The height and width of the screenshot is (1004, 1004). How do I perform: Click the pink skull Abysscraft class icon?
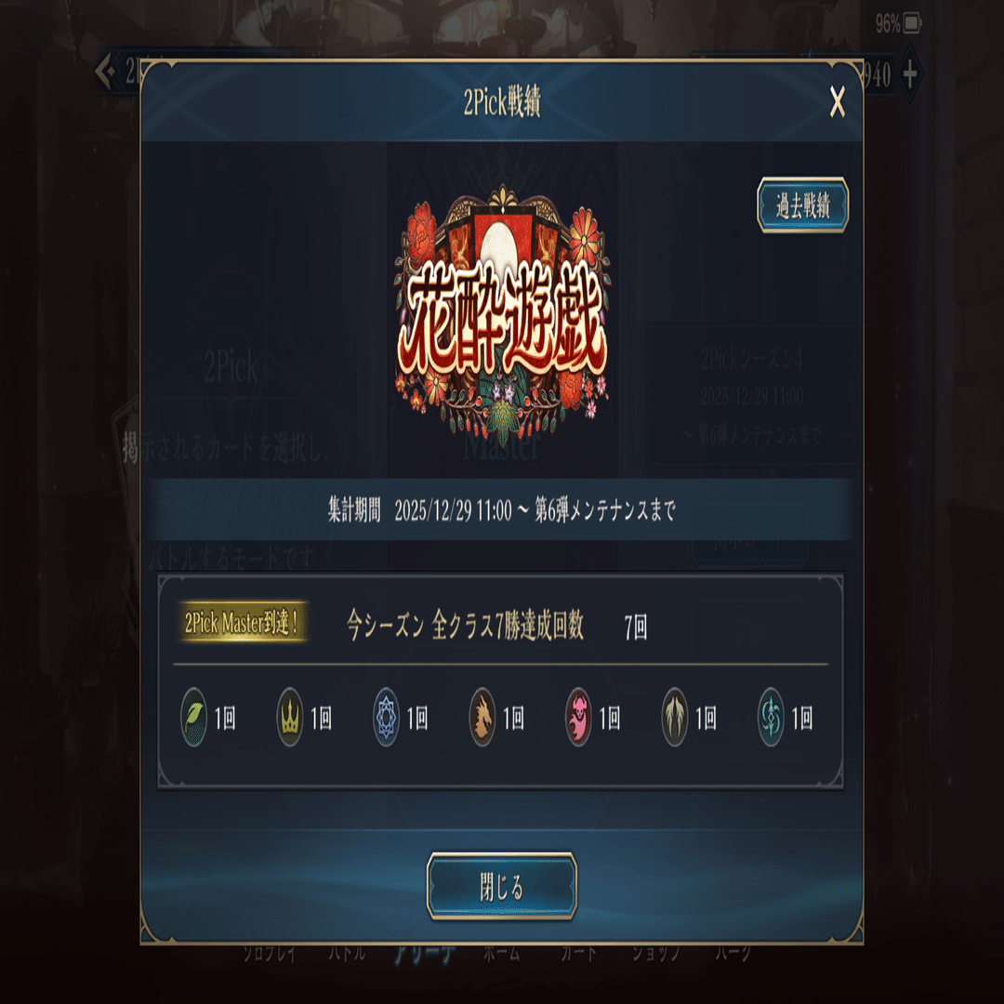pyautogui.click(x=578, y=717)
